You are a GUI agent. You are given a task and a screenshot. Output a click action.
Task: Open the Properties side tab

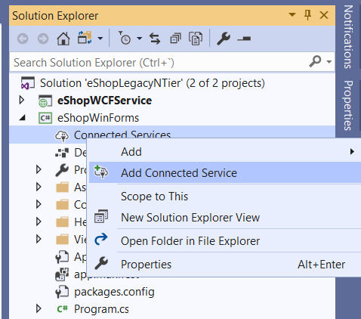point(348,105)
